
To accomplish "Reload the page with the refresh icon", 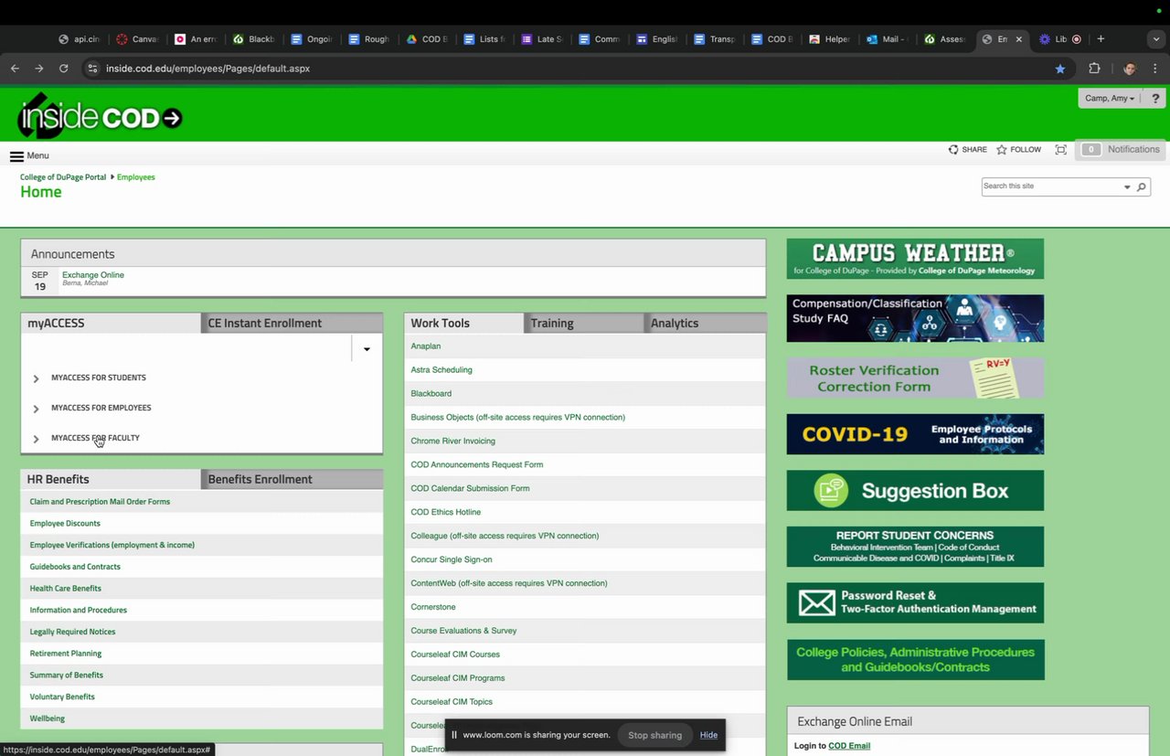I will tap(63, 69).
